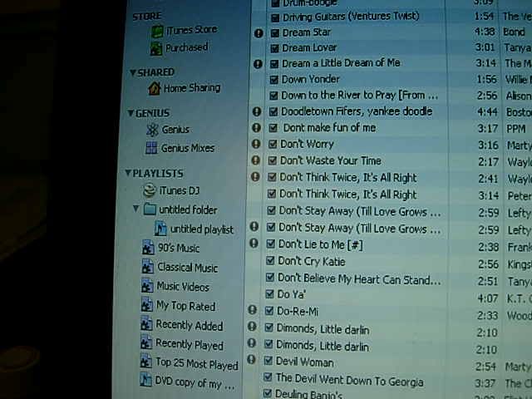This screenshot has height=399, width=532.
Task: Click the alert icon beside Devil Woman
Action: 251,359
